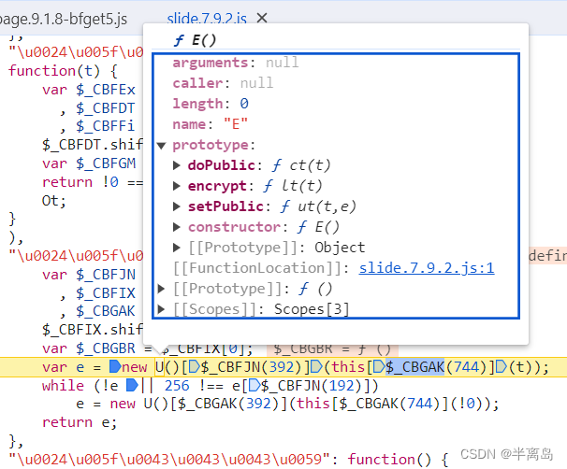Expand the encrypt function entry
Viewport: 567px width, 469px height.
point(177,186)
